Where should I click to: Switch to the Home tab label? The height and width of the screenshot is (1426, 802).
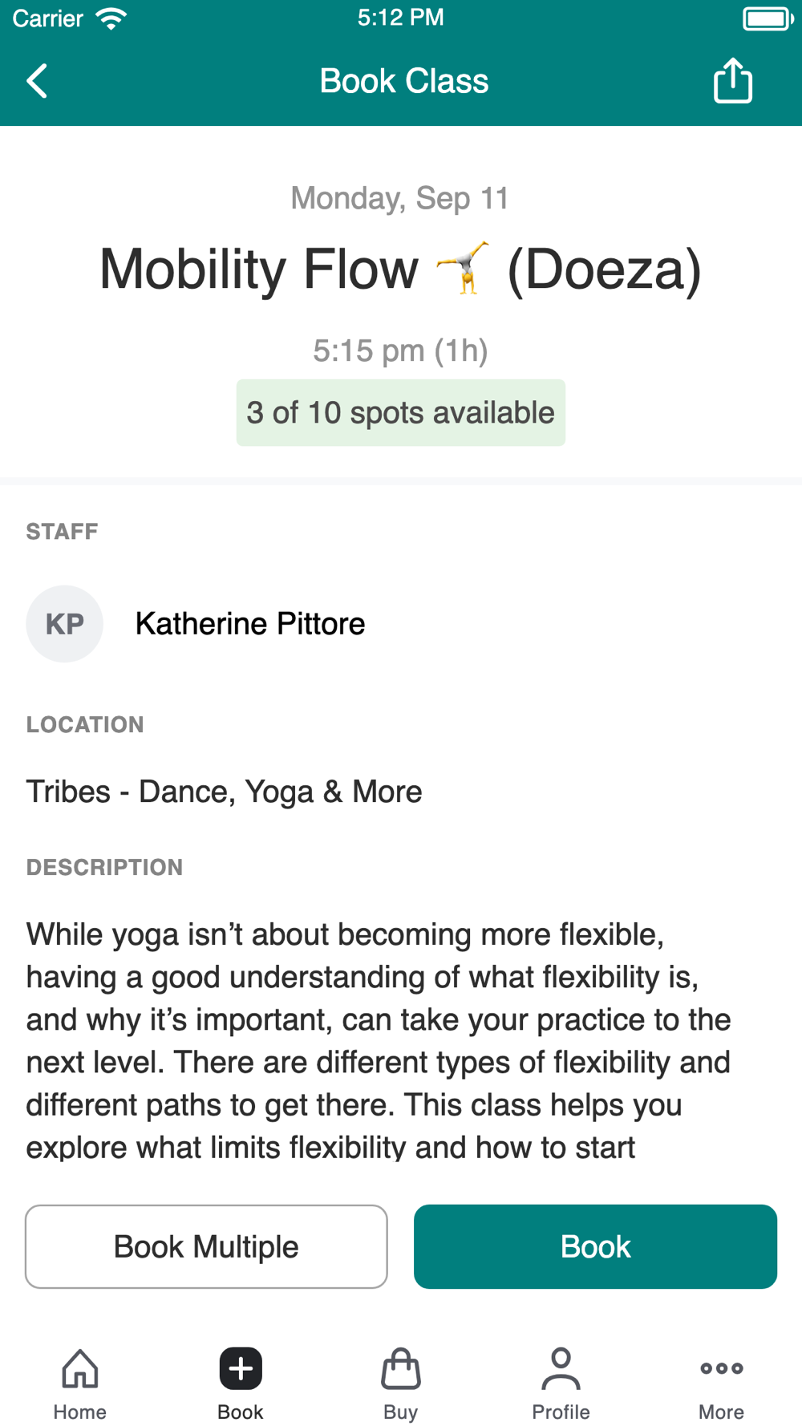[80, 1412]
